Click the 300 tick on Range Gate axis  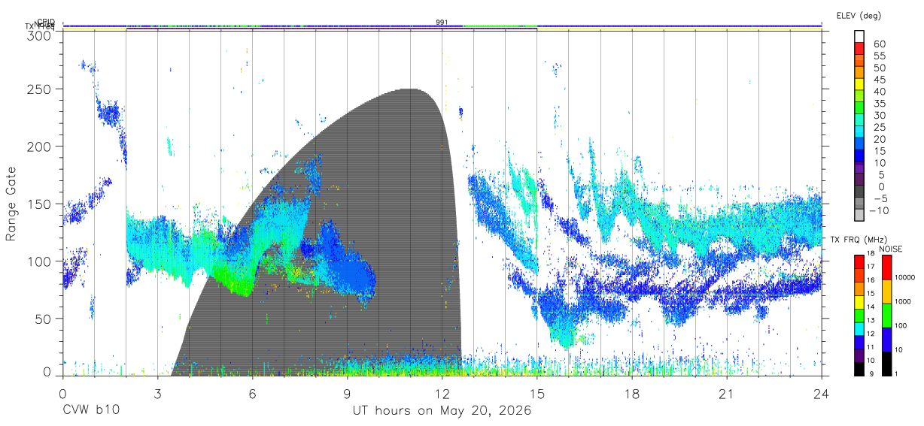click(x=38, y=35)
